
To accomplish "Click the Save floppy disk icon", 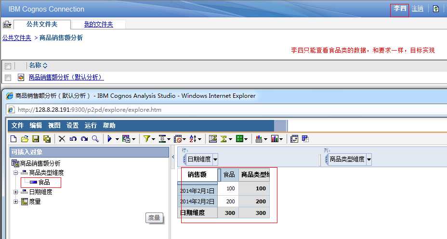I will click(x=36, y=139).
